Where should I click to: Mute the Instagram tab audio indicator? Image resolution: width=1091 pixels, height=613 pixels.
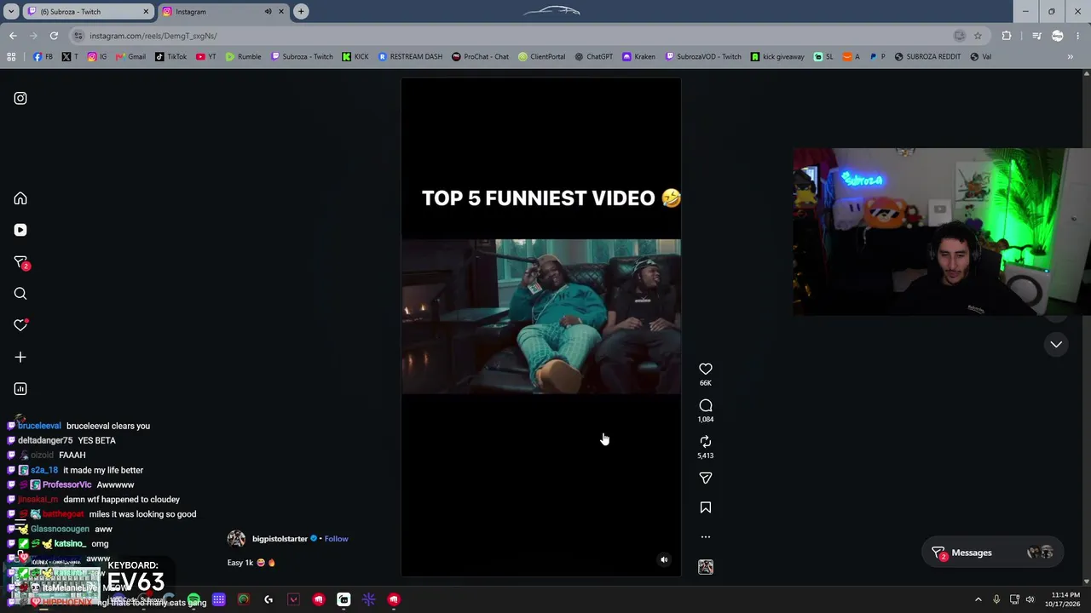pos(268,12)
